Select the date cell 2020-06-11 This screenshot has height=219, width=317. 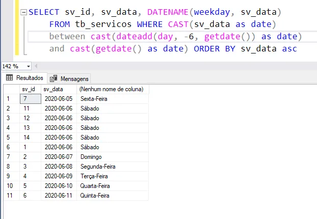click(x=58, y=196)
